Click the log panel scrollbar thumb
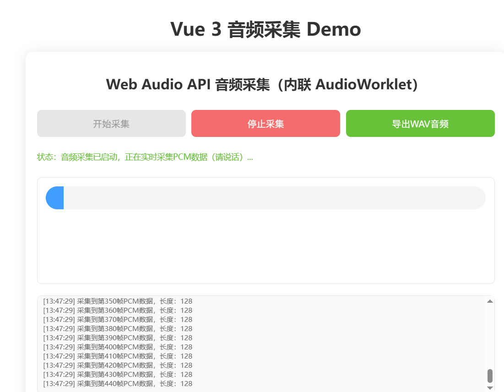The height and width of the screenshot is (392, 504). pos(490,376)
